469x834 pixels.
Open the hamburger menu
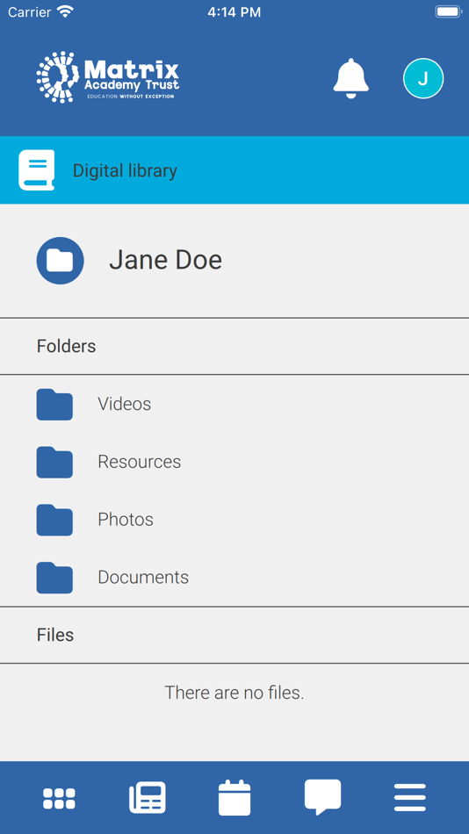coord(410,797)
